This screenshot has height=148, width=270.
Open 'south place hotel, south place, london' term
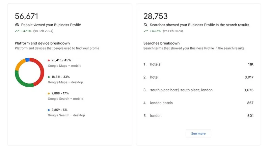click(x=181, y=90)
